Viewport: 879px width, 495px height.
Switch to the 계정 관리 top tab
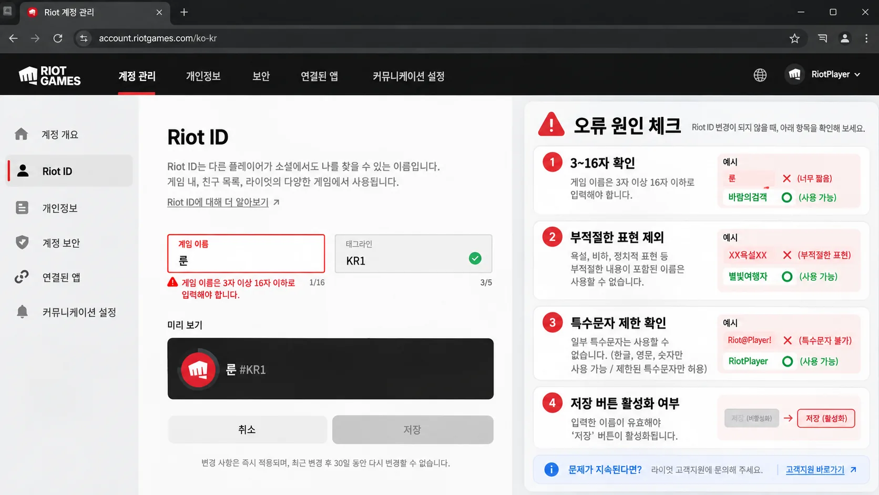137,76
